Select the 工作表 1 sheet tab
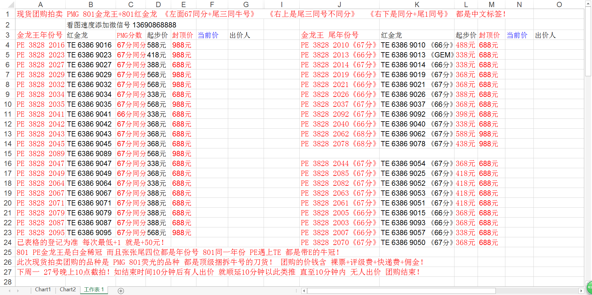The image size is (592, 295). [x=94, y=289]
